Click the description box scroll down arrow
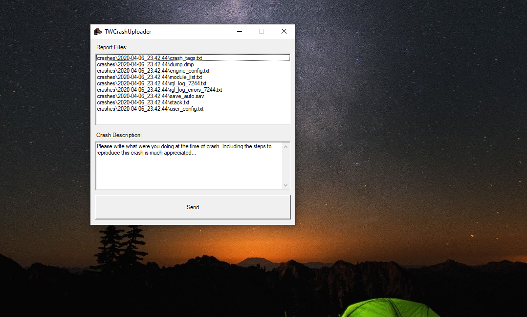The image size is (527, 317). click(x=285, y=185)
